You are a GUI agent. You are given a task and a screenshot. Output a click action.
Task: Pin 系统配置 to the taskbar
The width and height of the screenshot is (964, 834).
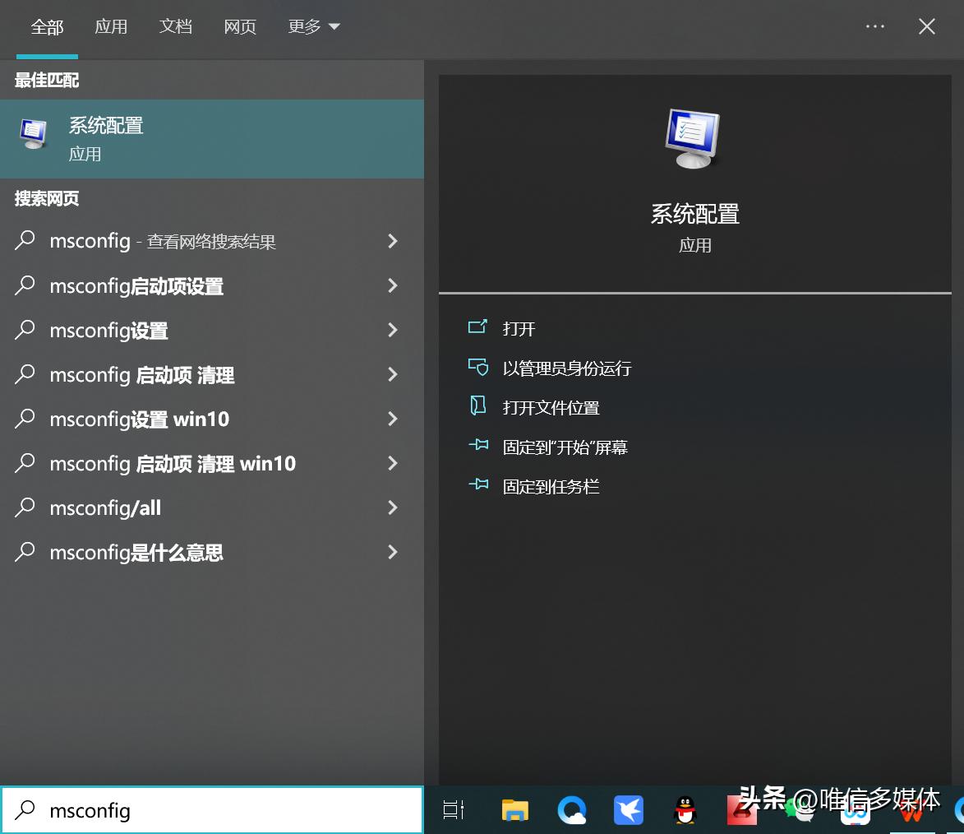(551, 486)
